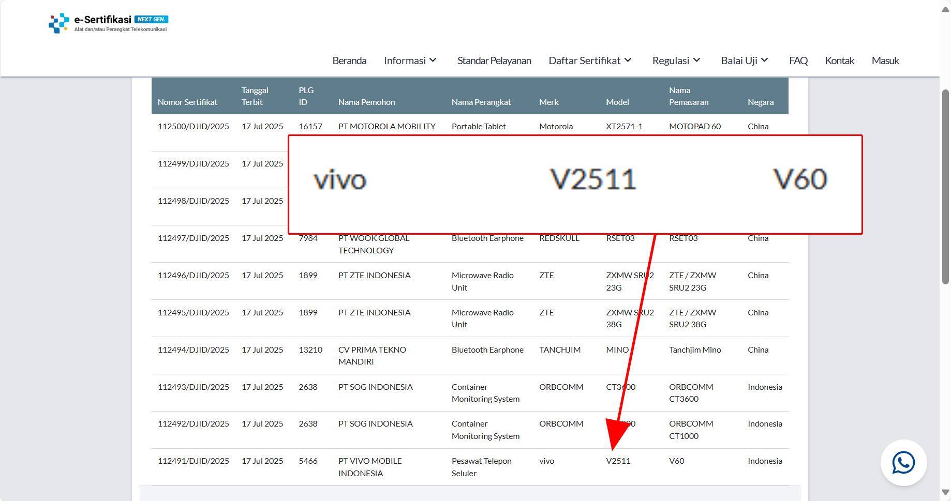
Task: Click PLG ID 16157 cell
Action: click(310, 126)
